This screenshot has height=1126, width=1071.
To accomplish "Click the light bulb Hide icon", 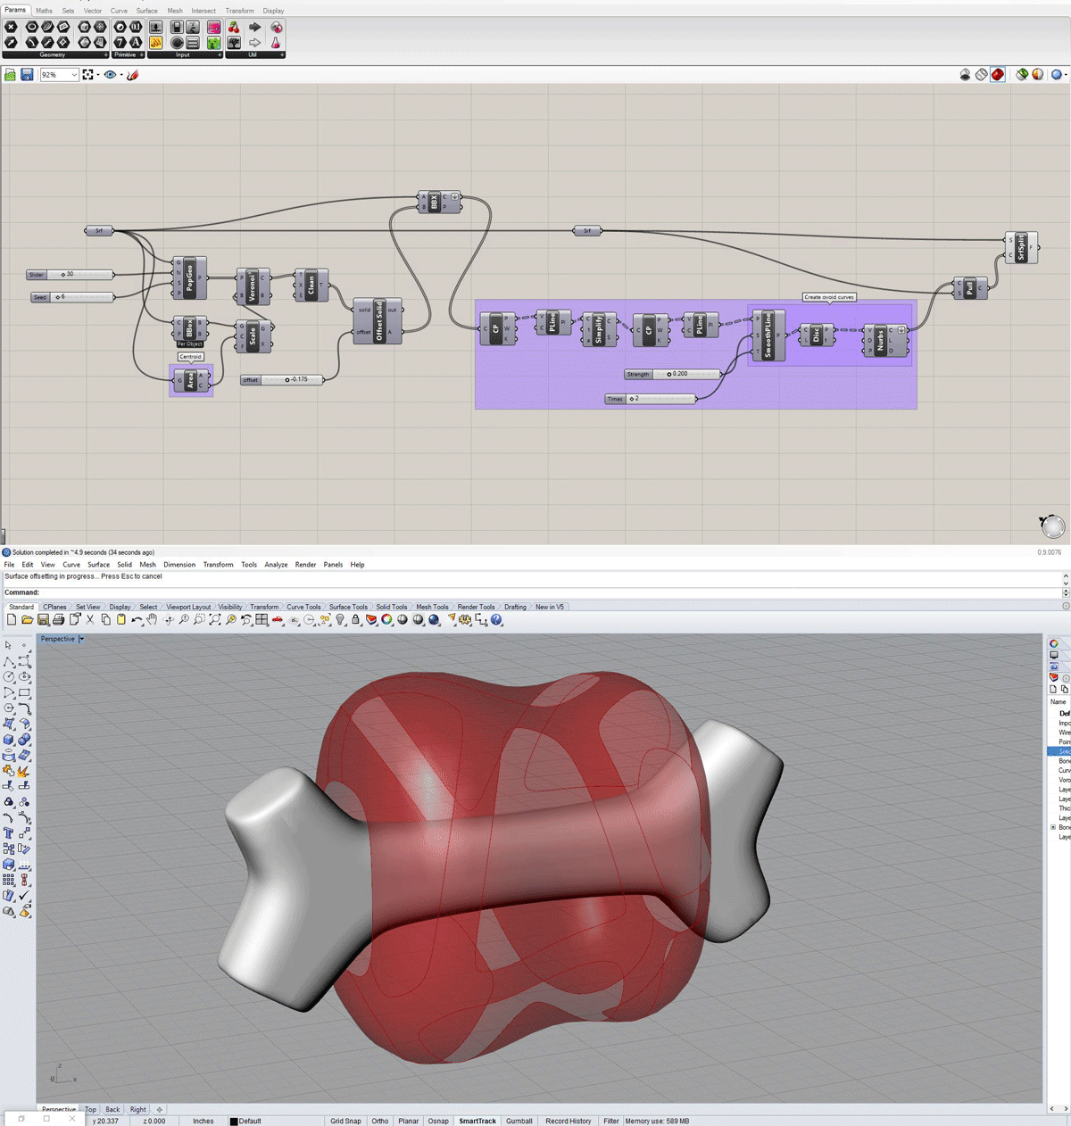I will point(340,620).
